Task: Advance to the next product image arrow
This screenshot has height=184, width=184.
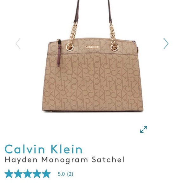Action: pyautogui.click(x=166, y=43)
